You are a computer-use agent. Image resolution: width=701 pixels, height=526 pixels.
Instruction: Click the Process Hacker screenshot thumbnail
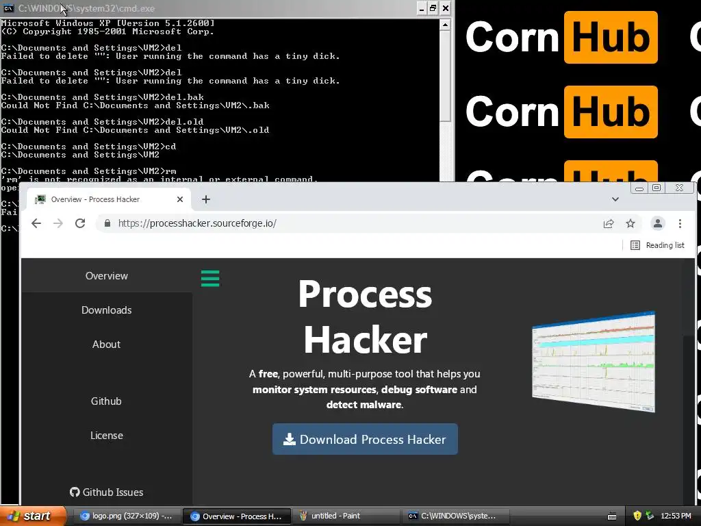[594, 362]
